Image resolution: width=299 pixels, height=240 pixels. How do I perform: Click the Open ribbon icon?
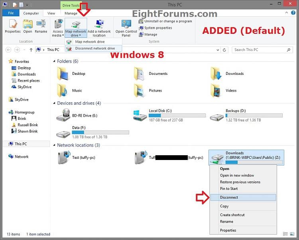(28, 26)
